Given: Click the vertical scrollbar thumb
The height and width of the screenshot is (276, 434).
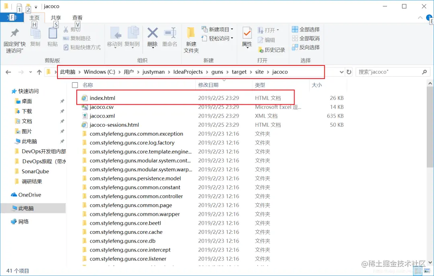Looking at the screenshot, I should pos(430,126).
